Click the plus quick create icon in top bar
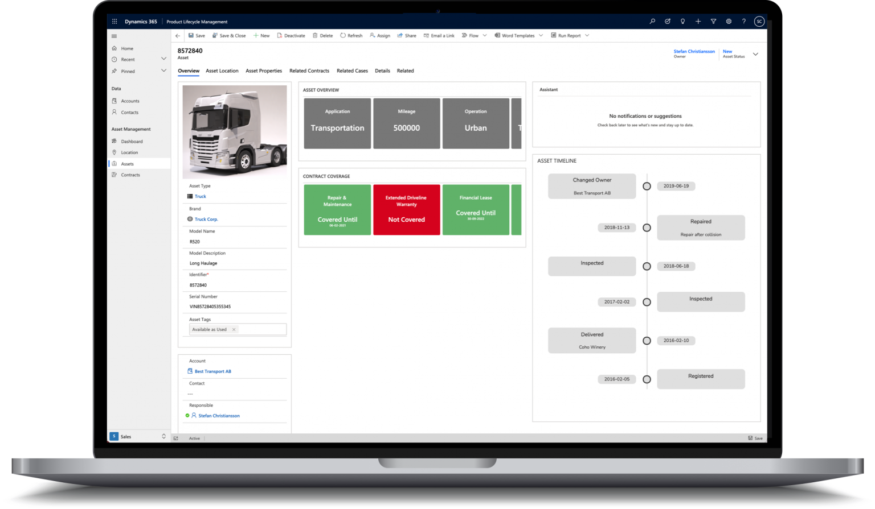Viewport: 875px width, 509px height. click(698, 22)
